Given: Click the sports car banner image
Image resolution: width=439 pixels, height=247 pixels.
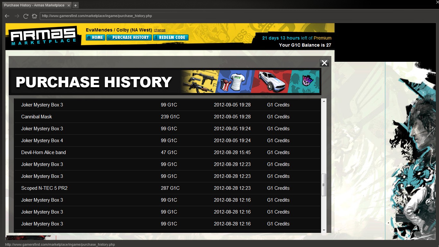Looking at the screenshot, I should 269,82.
